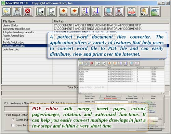Screen dimensions: 171x134
Task: Click the Process button in PDF Editor
Action: tap(155, 121)
